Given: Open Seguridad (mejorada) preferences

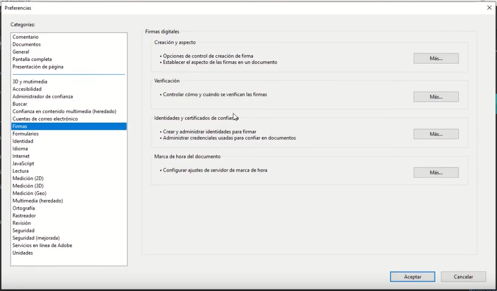Looking at the screenshot, I should tap(36, 238).
